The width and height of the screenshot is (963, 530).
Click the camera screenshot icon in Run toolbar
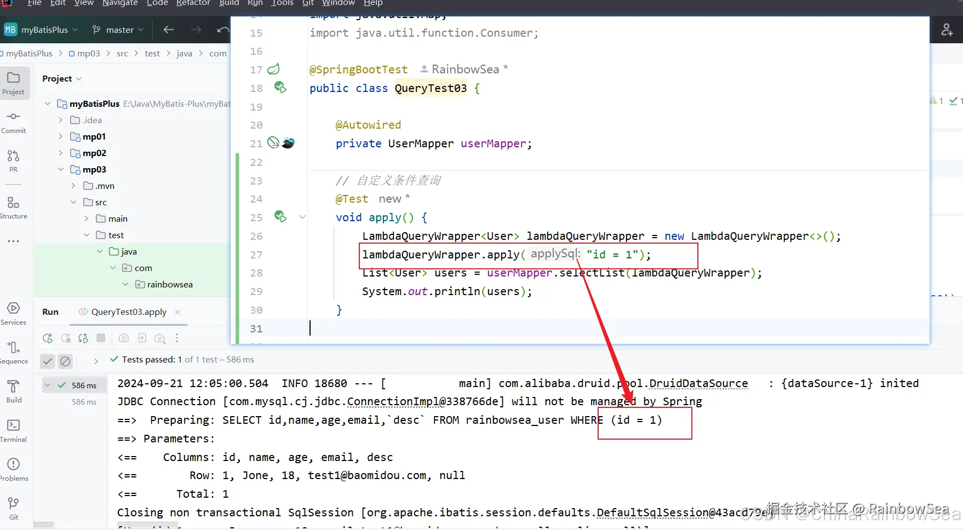point(124,338)
